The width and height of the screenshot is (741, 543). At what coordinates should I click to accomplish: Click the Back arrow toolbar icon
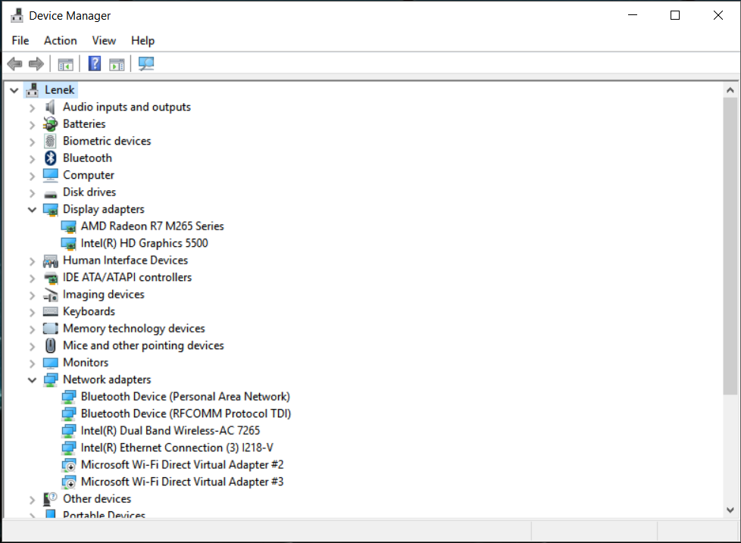tap(14, 64)
